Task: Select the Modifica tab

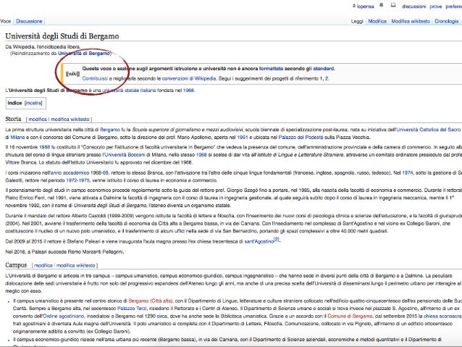Action: (377, 21)
